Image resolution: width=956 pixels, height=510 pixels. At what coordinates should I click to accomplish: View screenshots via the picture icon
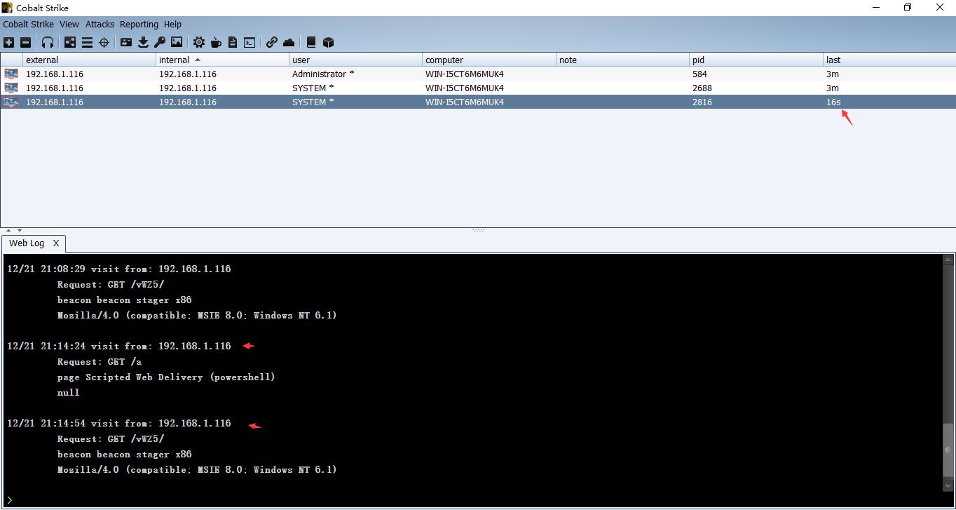click(177, 42)
